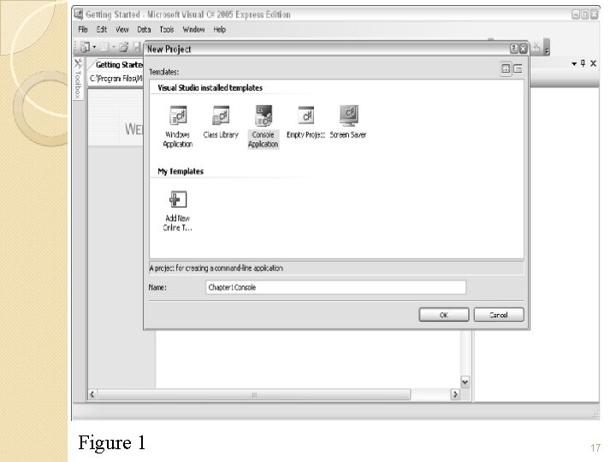Open the Window menu

click(193, 29)
